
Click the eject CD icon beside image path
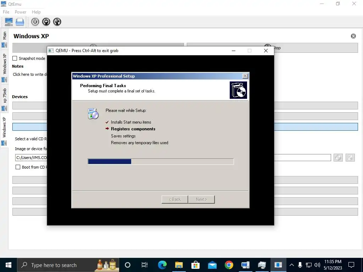click(338, 158)
